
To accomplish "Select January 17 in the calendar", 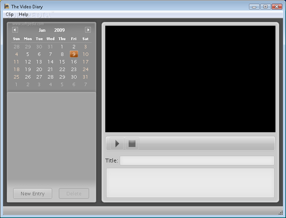I will pos(85,62).
